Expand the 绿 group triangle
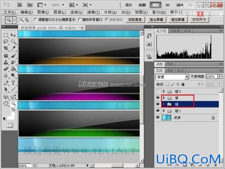 click(x=164, y=104)
